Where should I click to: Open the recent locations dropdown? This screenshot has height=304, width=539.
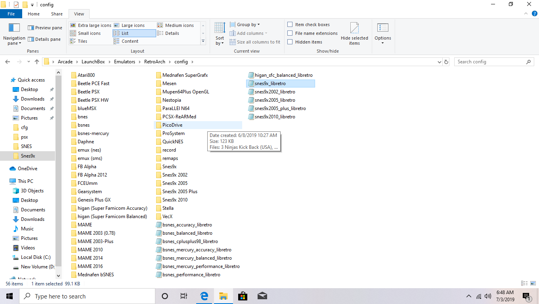click(29, 62)
